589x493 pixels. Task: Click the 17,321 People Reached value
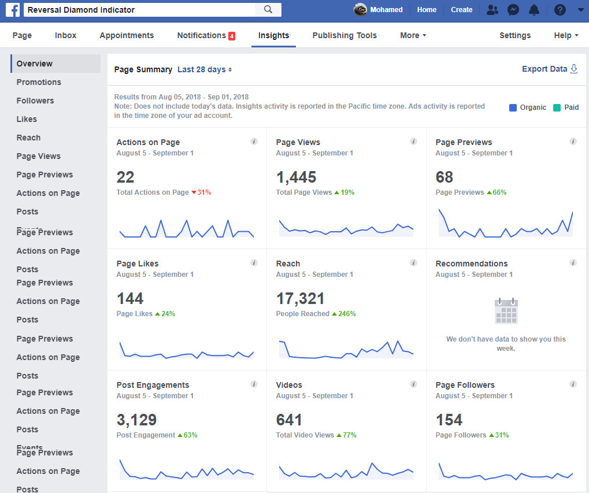[x=300, y=298]
